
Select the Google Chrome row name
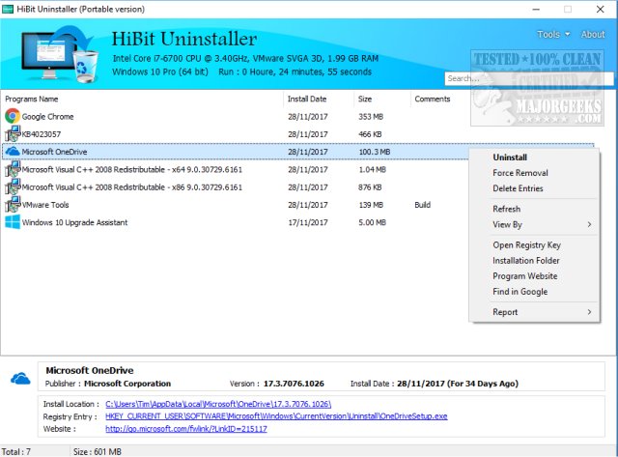47,117
